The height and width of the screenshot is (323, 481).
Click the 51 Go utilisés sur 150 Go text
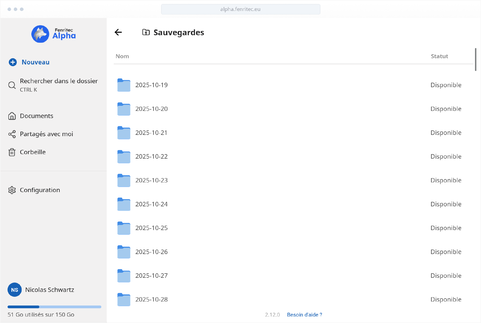(x=41, y=315)
